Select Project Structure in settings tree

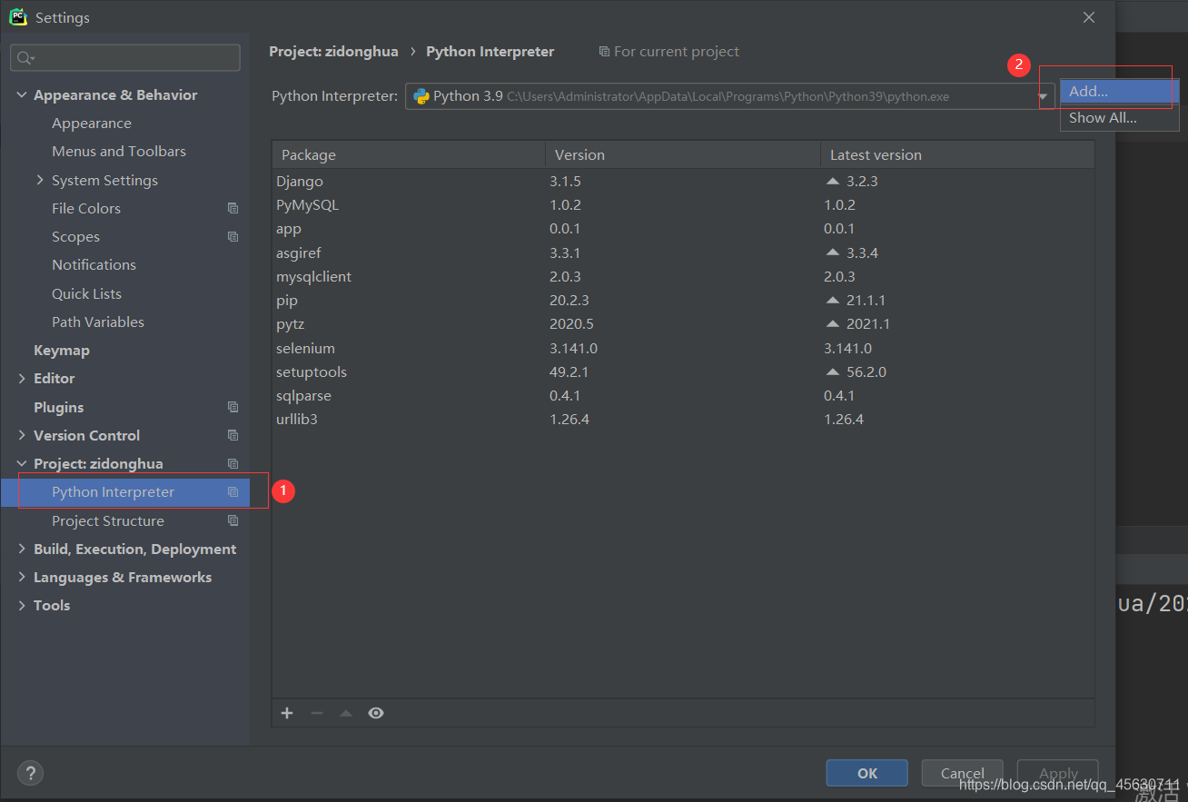108,520
